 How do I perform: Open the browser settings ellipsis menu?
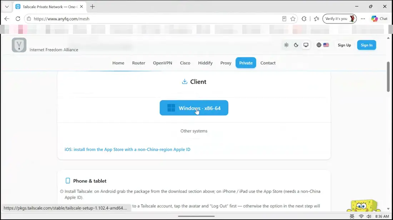click(363, 19)
